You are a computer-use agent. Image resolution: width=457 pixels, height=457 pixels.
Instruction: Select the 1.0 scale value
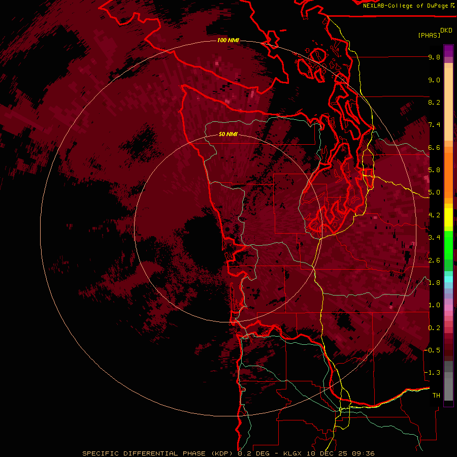click(x=434, y=305)
